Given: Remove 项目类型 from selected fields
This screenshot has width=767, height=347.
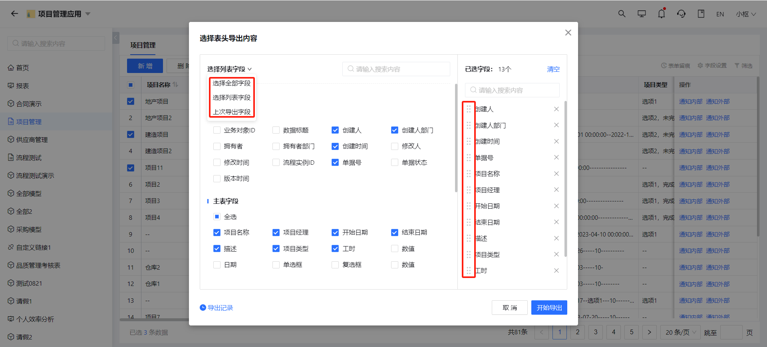Looking at the screenshot, I should (x=556, y=254).
